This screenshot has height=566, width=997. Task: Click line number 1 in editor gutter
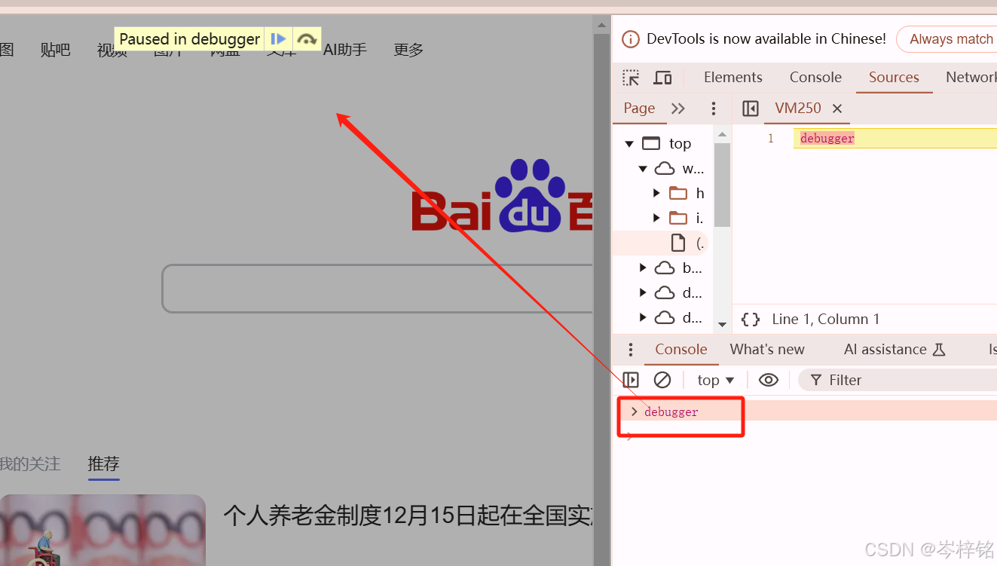coord(770,139)
